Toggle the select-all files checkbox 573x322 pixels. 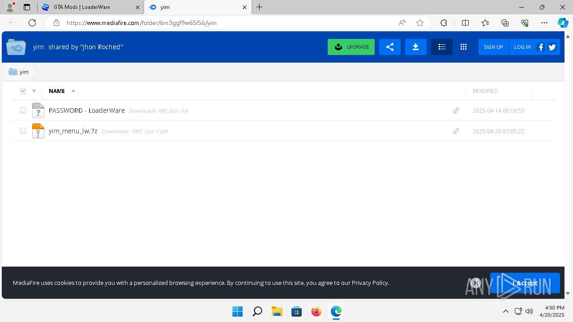tap(23, 91)
